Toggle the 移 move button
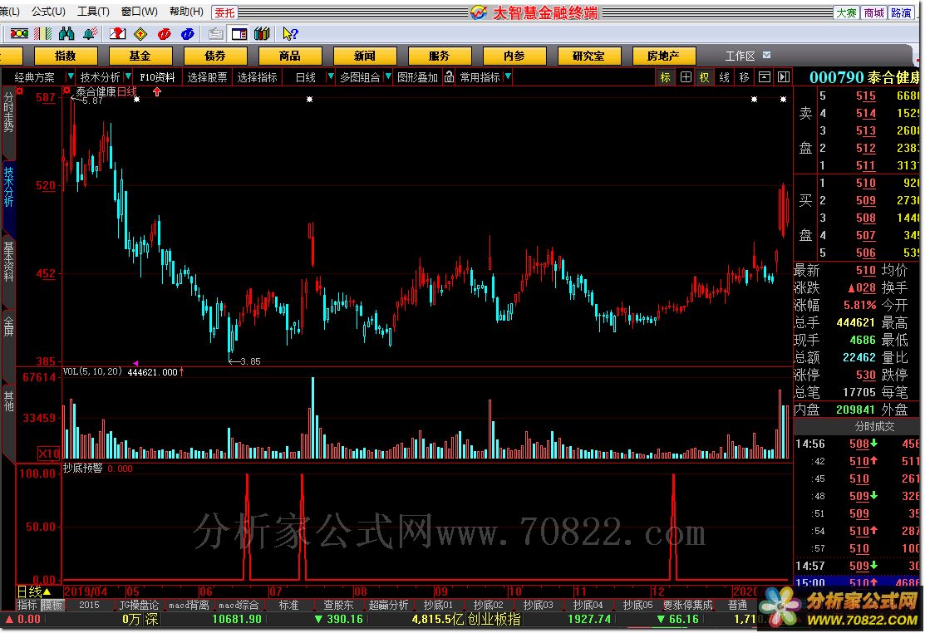 [x=745, y=77]
